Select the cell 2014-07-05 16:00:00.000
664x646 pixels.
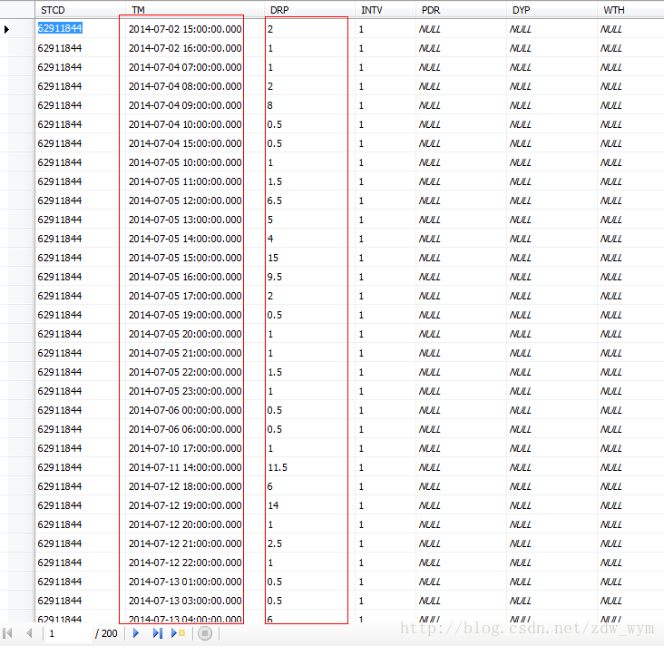pyautogui.click(x=185, y=277)
